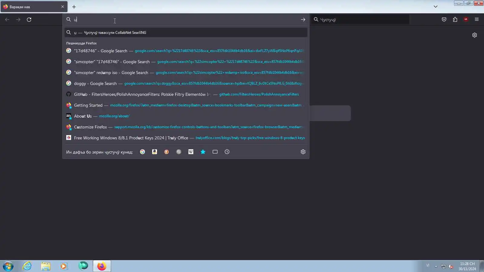
Task: Open GitHub PolishAnnoyanceFilters result
Action: click(186, 94)
